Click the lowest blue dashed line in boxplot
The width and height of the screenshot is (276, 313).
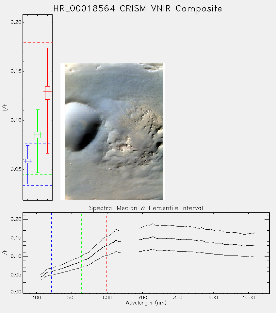[x=38, y=186]
